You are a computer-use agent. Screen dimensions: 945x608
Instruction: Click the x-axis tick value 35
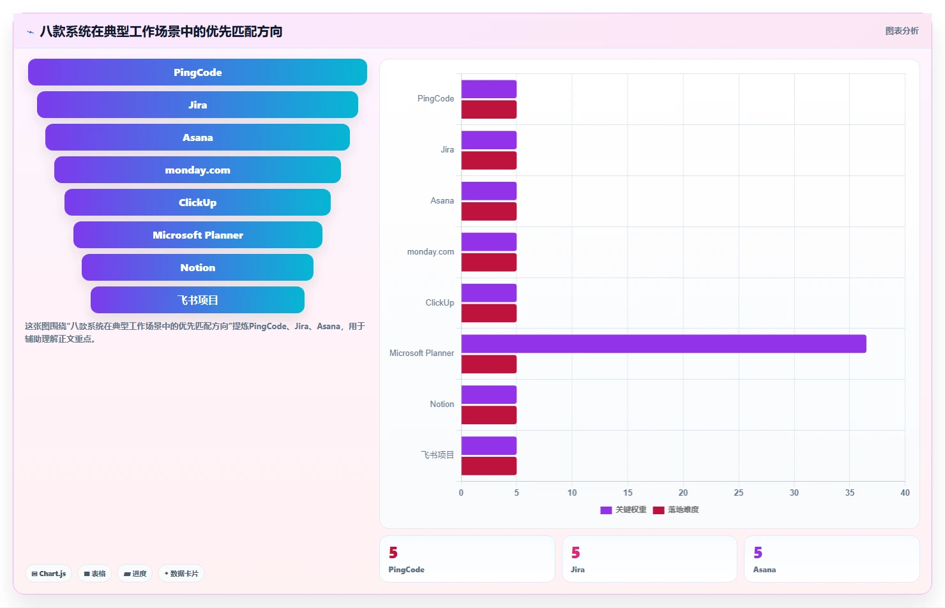849,493
